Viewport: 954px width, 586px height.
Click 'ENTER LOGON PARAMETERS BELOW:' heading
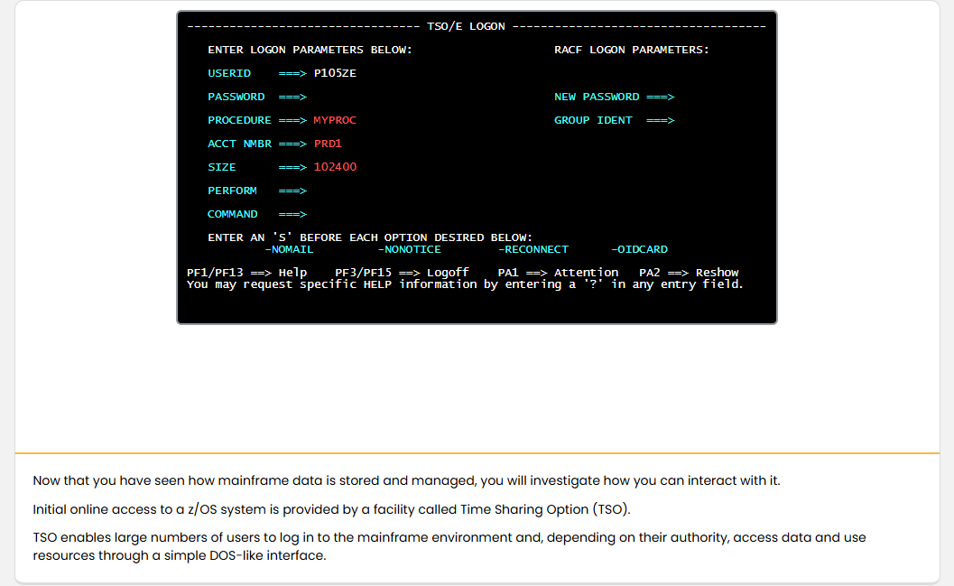pos(310,50)
